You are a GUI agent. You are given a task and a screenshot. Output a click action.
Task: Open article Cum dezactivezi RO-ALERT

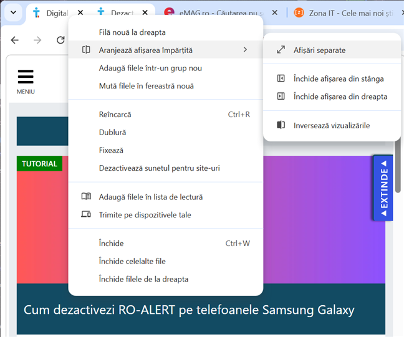coord(189,310)
